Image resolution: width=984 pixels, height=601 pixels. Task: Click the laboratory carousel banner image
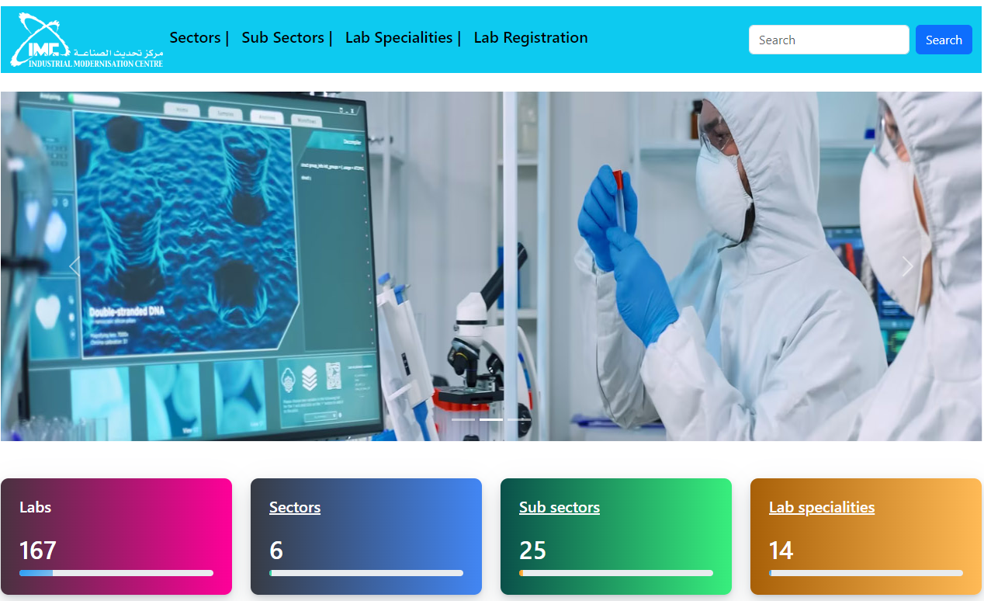click(491, 233)
